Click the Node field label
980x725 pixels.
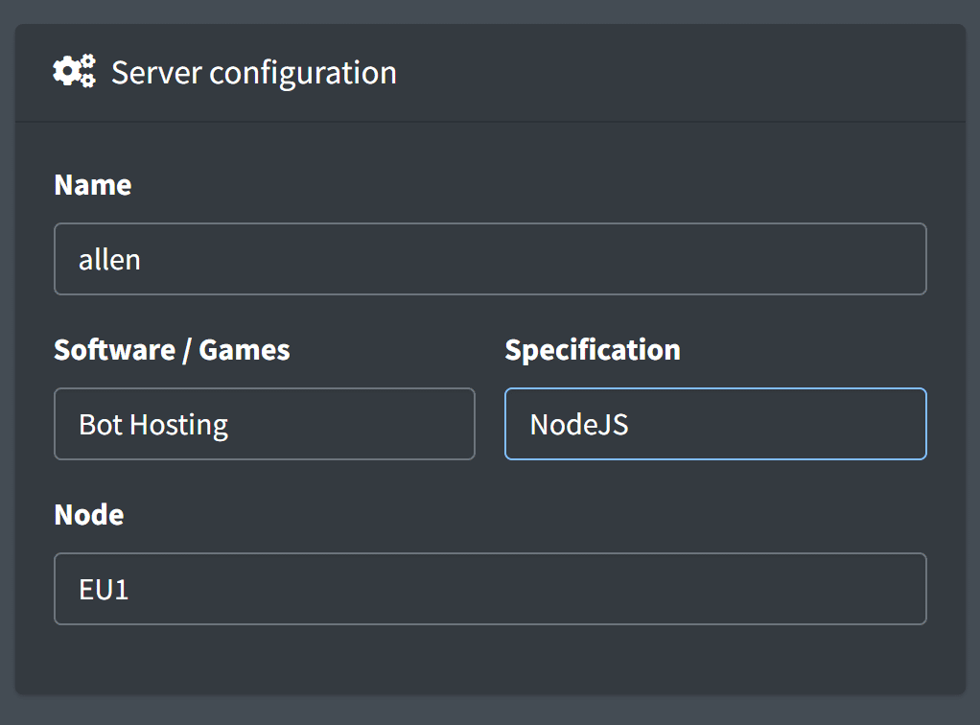(89, 514)
